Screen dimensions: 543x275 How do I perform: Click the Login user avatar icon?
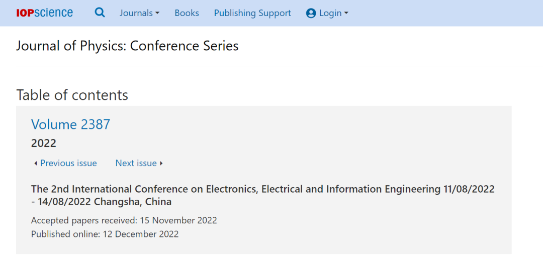coord(311,13)
